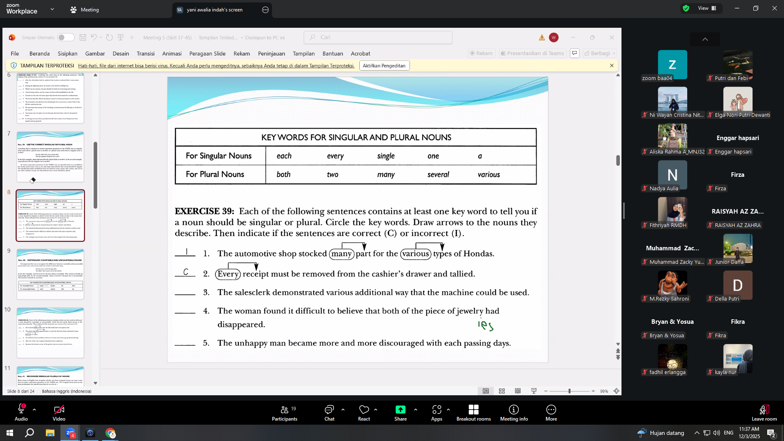The height and width of the screenshot is (441, 784).
Task: Adjust the PowerPoint zoom slider handle
Action: click(569, 391)
